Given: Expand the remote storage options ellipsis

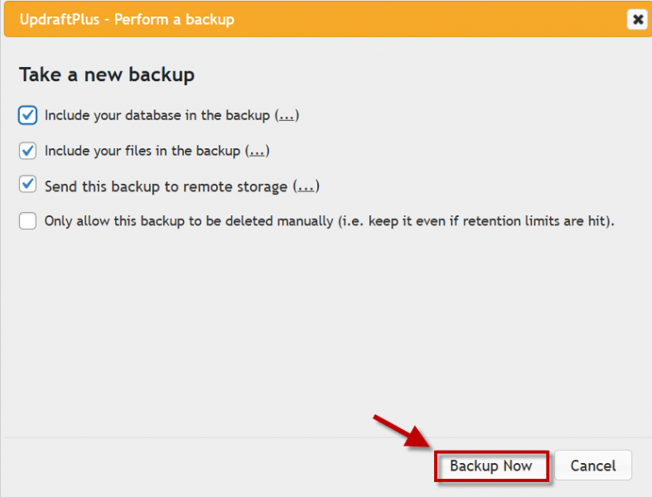Looking at the screenshot, I should coord(307,186).
